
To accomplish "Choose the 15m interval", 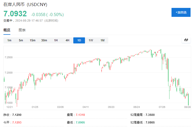I will click(33, 40).
